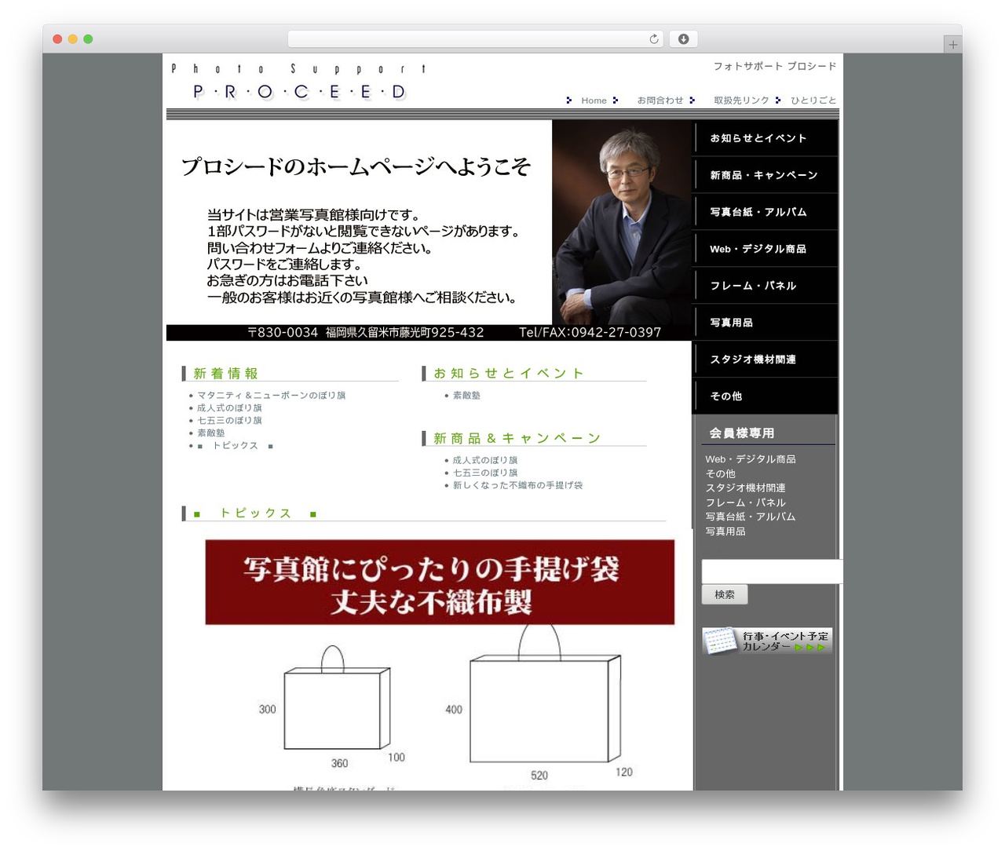Click フォトサポート プロシード header text
This screenshot has height=851, width=1005.
[774, 66]
